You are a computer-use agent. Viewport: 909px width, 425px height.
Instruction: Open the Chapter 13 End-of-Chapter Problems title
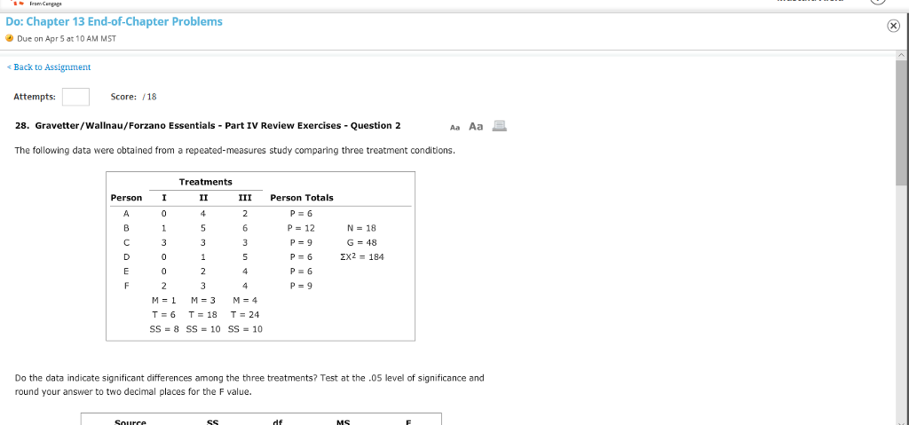115,21
